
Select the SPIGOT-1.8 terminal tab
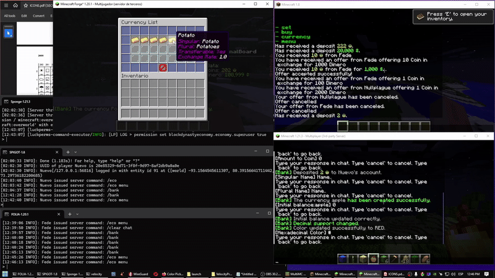coord(31,152)
